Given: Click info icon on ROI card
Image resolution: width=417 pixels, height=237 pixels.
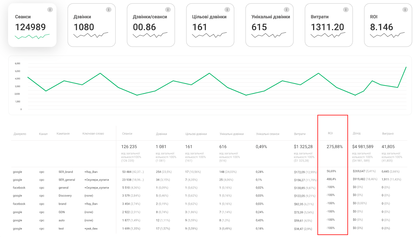Looking at the screenshot, I should (405, 10).
